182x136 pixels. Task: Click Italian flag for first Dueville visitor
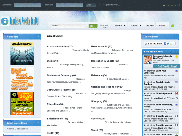[176, 116]
